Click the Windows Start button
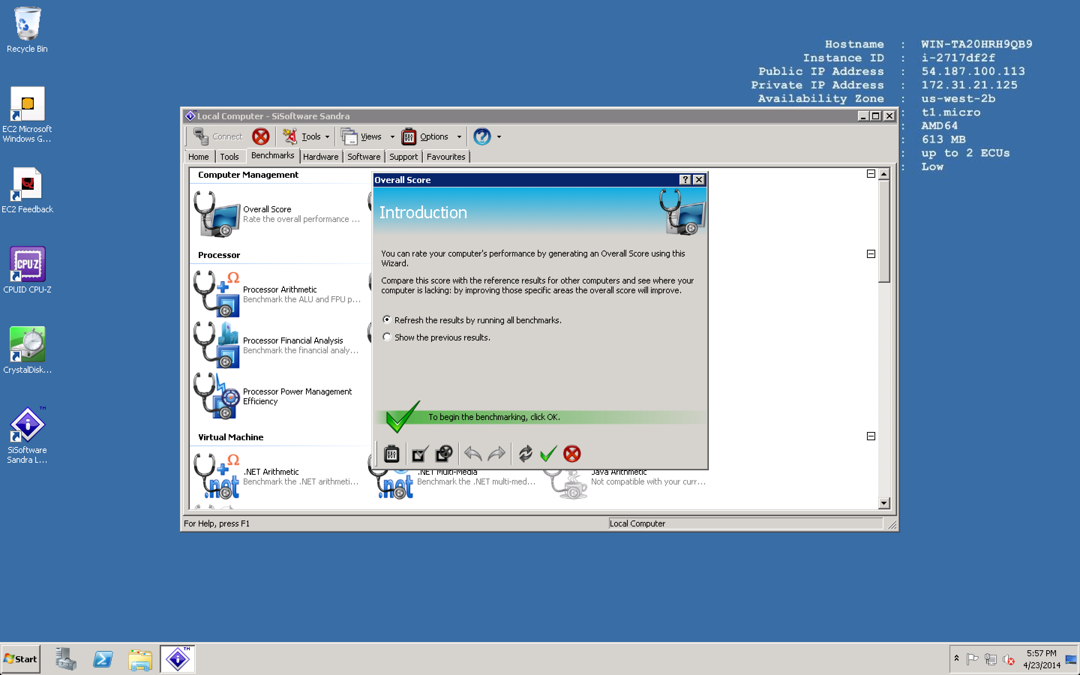 21,659
